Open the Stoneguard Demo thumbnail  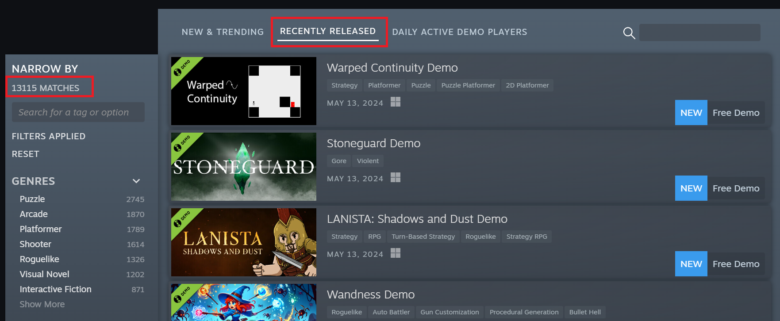[244, 167]
